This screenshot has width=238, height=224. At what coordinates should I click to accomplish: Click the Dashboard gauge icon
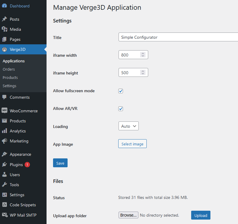(4, 6)
